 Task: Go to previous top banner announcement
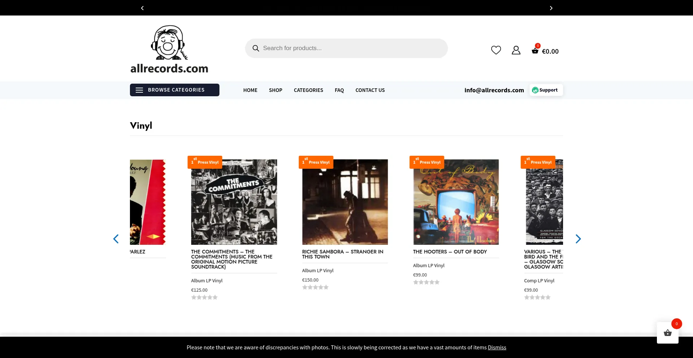[142, 8]
